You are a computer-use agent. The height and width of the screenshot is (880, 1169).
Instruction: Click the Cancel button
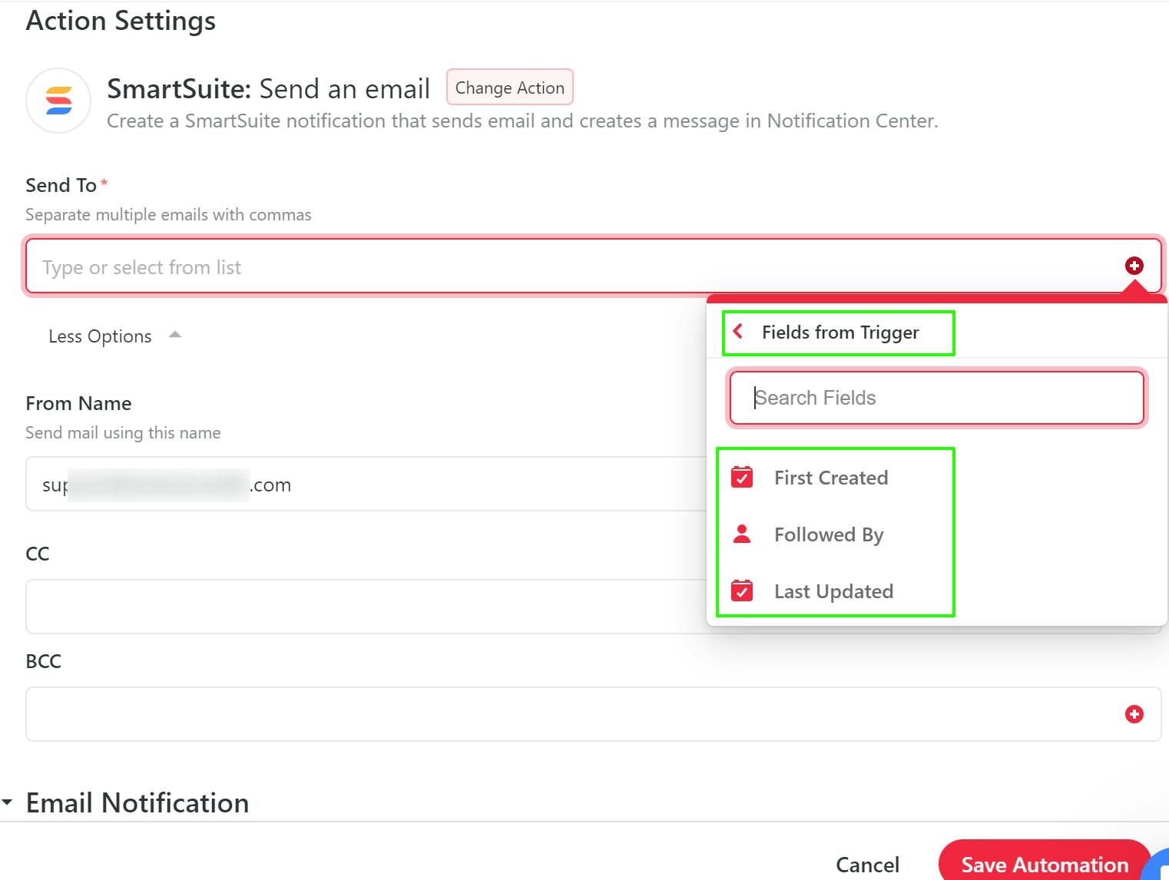[867, 865]
